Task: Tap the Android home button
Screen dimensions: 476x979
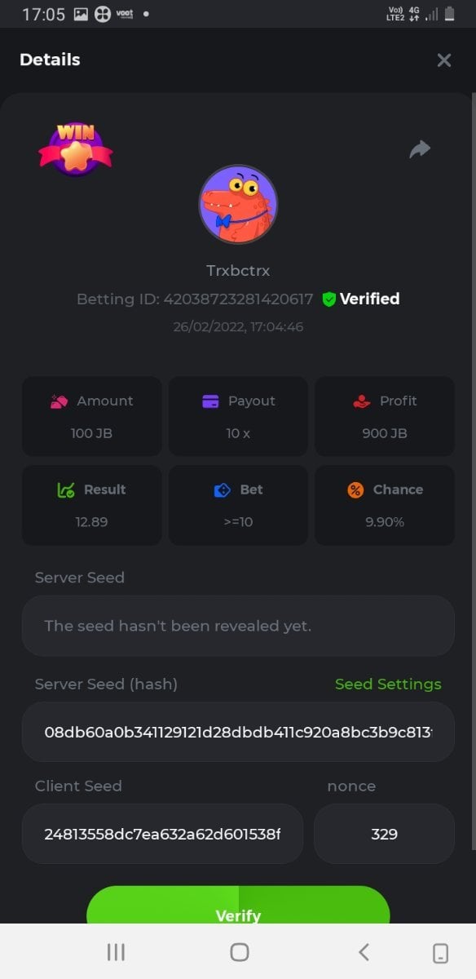Action: point(240,952)
